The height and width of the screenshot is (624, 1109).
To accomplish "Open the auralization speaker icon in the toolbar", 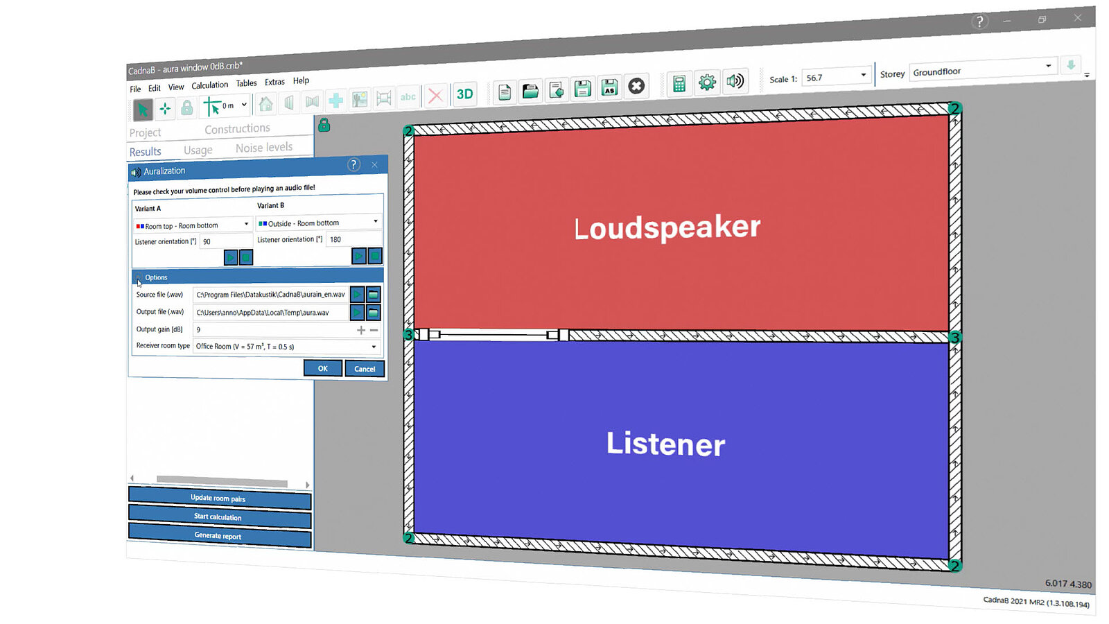I will [x=735, y=81].
